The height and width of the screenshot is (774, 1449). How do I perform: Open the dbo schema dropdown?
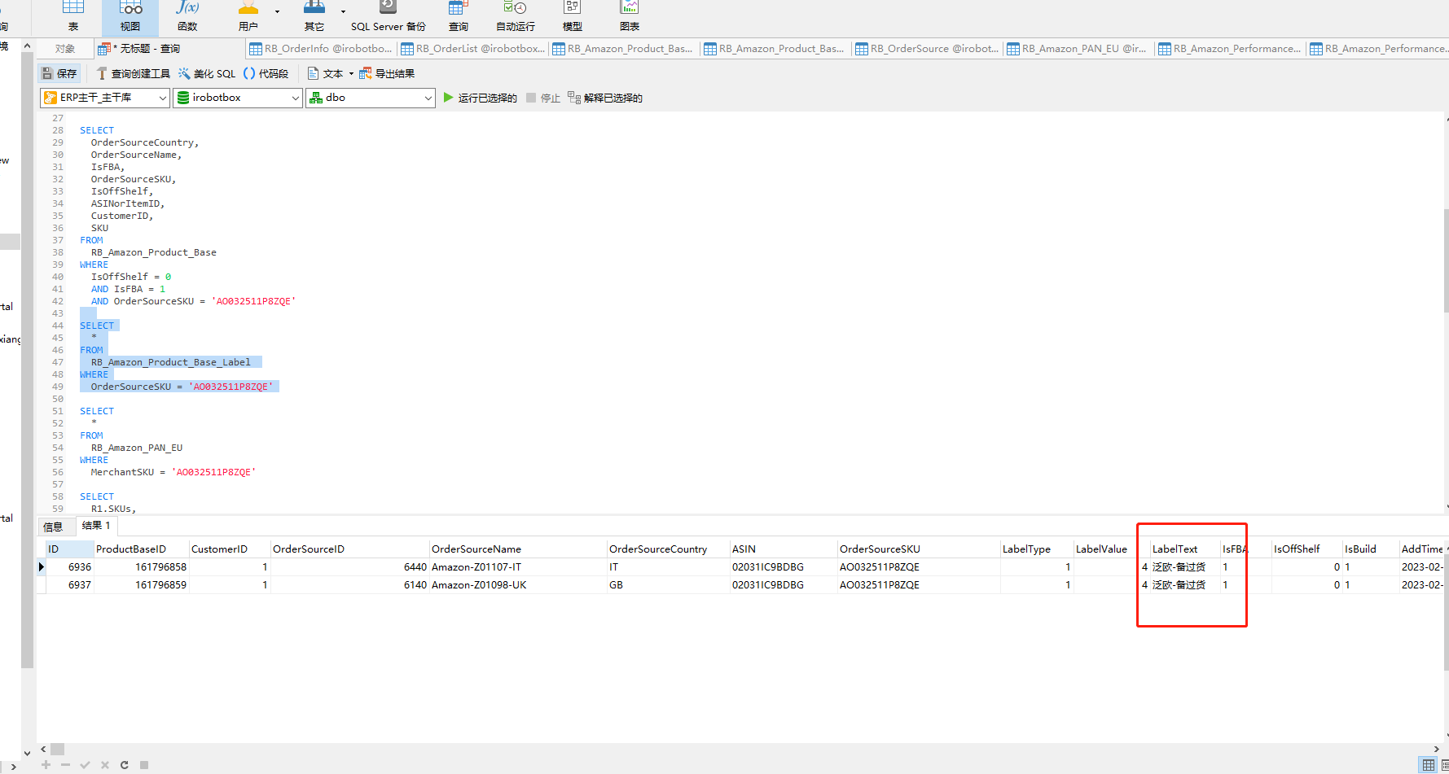tap(371, 98)
